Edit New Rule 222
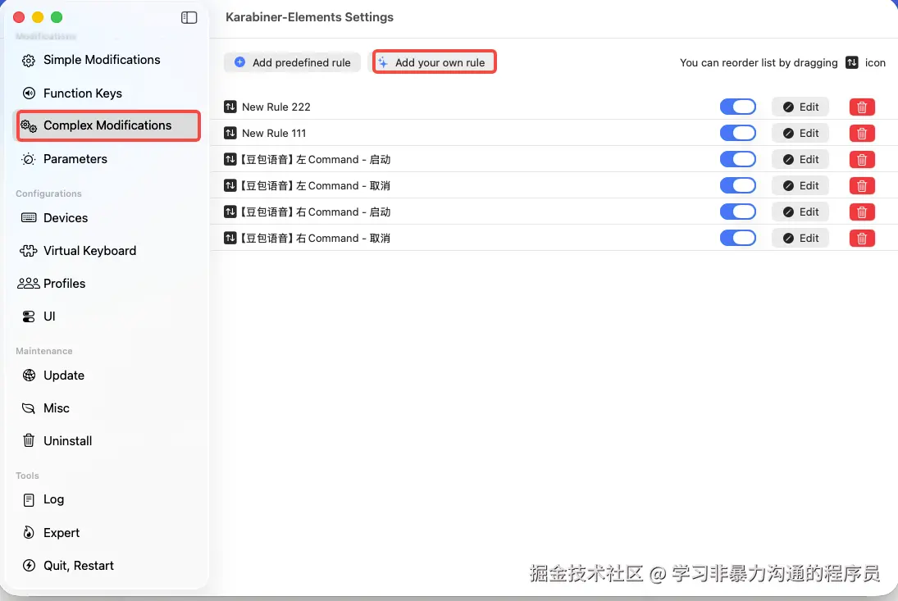 [x=800, y=107]
